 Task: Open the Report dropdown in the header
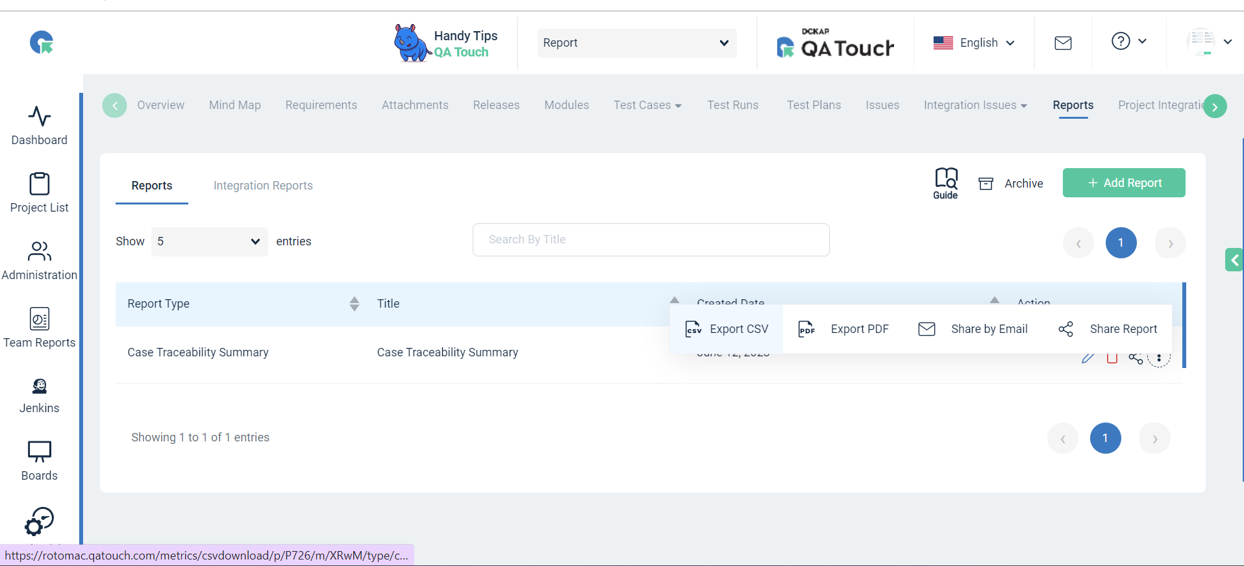[637, 43]
